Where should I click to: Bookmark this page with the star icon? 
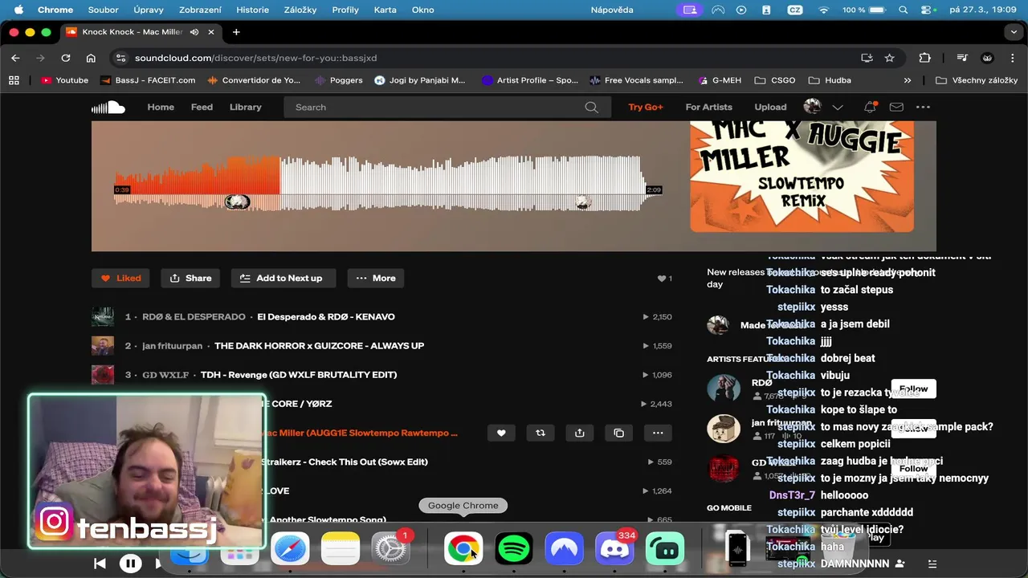[x=889, y=58]
